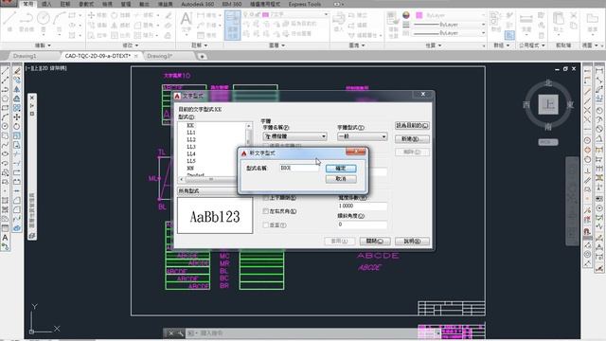Click the Help button in text style dialog

coord(412,241)
